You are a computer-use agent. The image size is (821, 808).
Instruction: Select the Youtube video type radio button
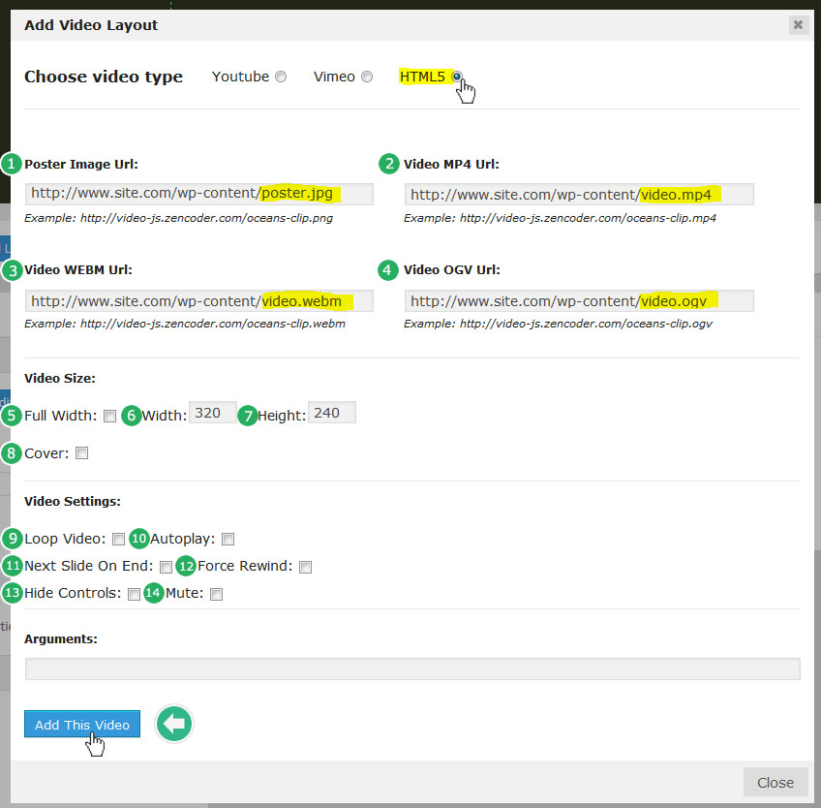click(281, 78)
